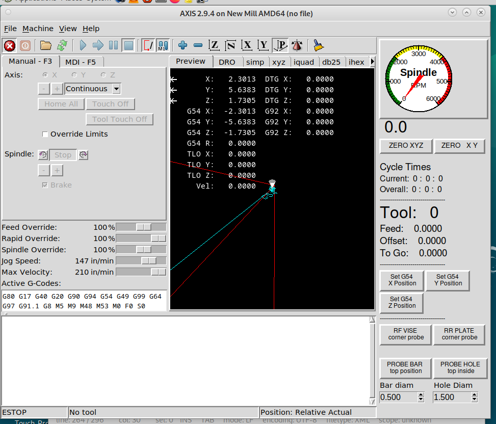Click the open G-code file folder icon

click(46, 46)
